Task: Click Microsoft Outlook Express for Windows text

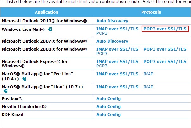Action: pyautogui.click(x=35, y=64)
